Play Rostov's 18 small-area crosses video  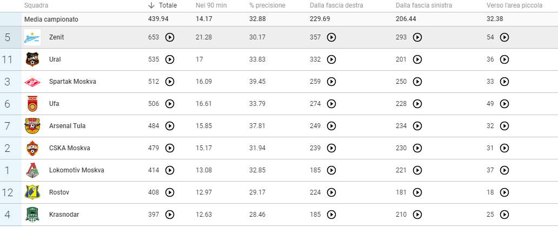[x=504, y=192]
